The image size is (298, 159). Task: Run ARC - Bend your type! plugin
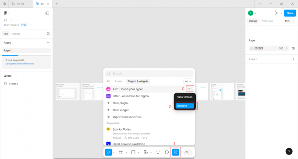click(x=128, y=89)
